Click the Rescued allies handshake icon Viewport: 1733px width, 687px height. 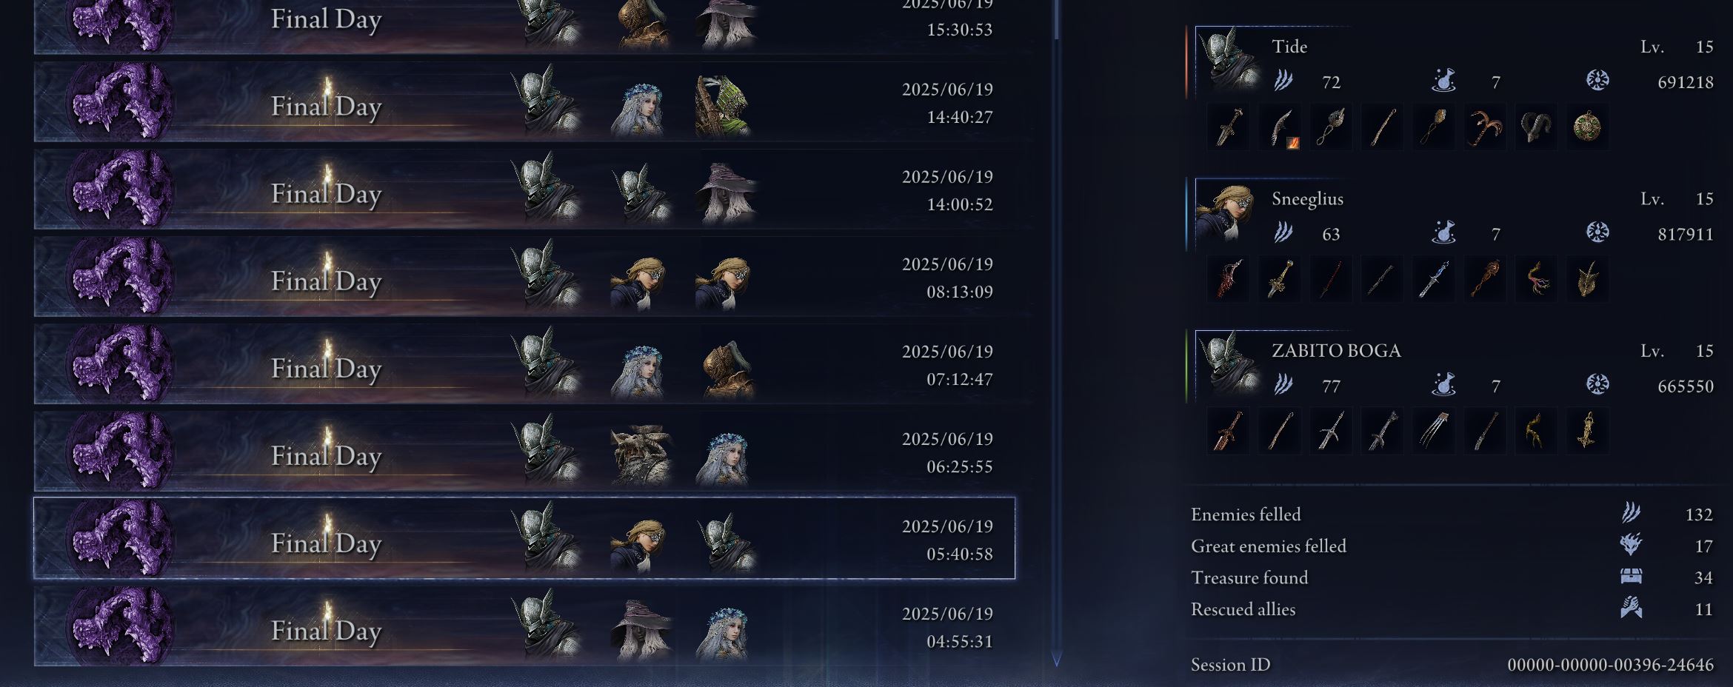1632,608
